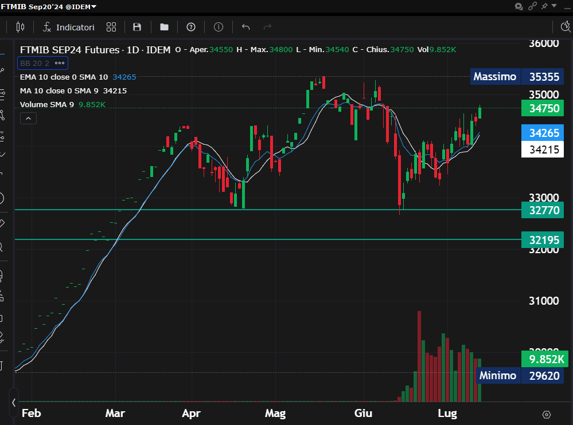Open the FTMIB Sep20'24 symbol dropdown
Image resolution: width=573 pixels, height=425 pixels.
tap(49, 6)
